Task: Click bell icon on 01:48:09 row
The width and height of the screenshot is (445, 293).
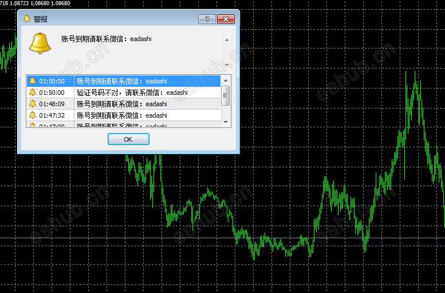Action: pyautogui.click(x=33, y=103)
